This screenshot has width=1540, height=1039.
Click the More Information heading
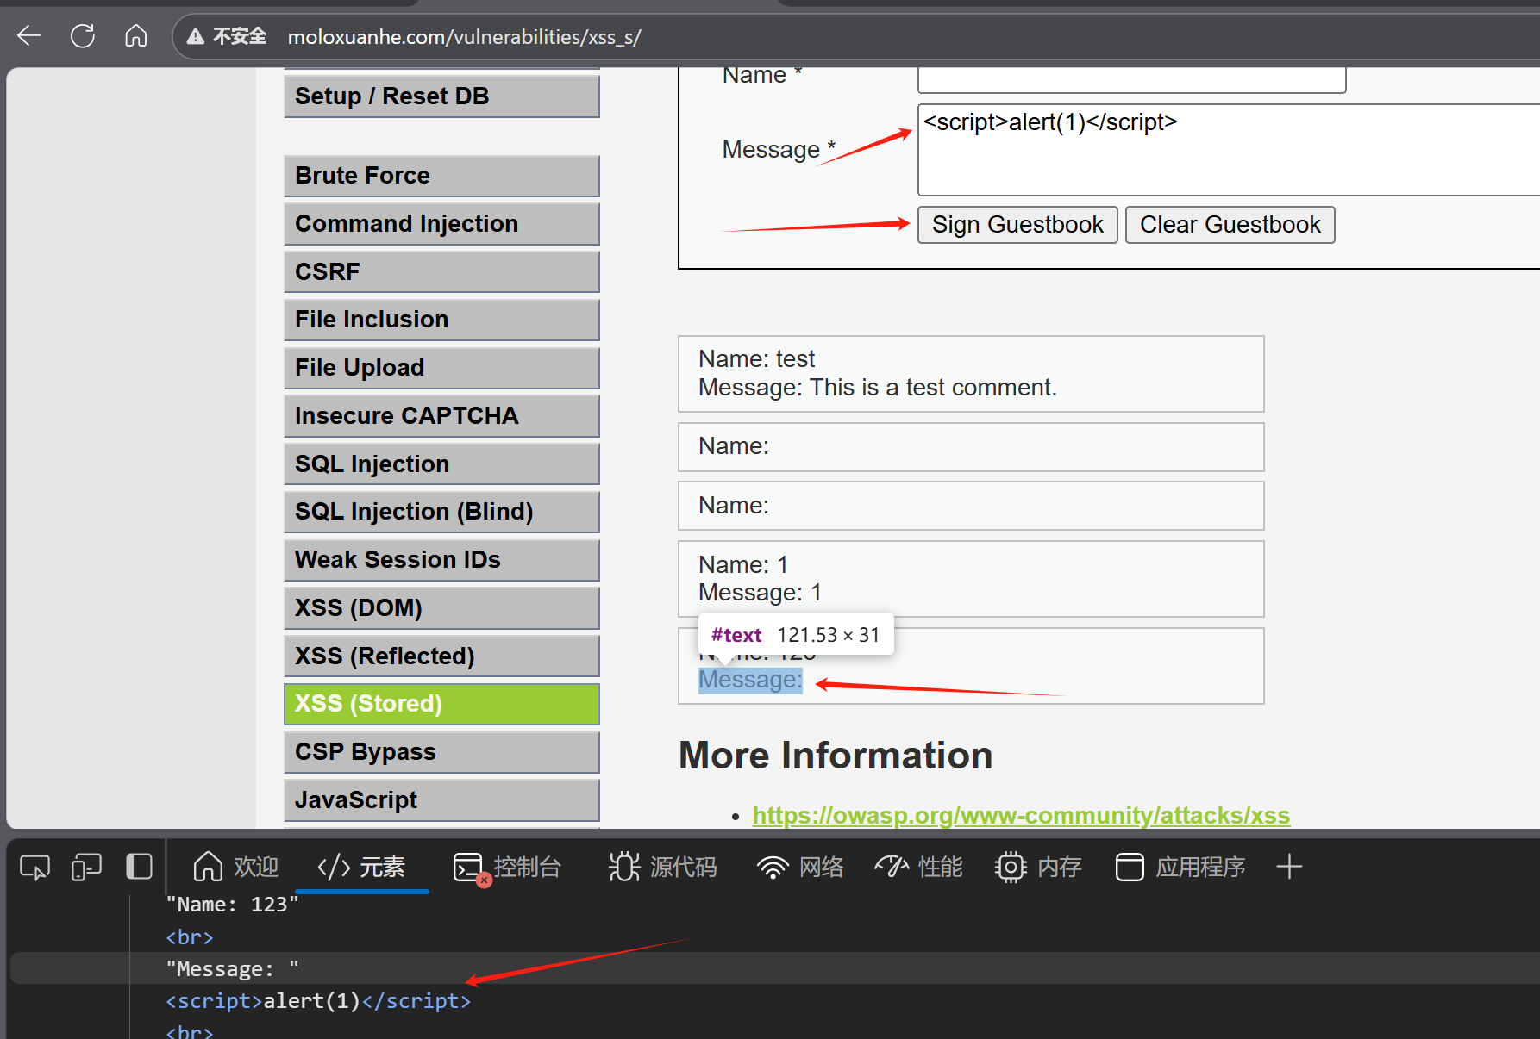(x=836, y=756)
